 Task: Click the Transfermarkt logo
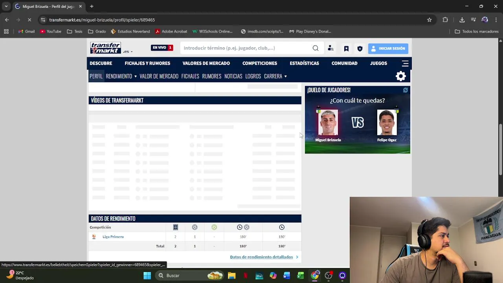pyautogui.click(x=105, y=48)
